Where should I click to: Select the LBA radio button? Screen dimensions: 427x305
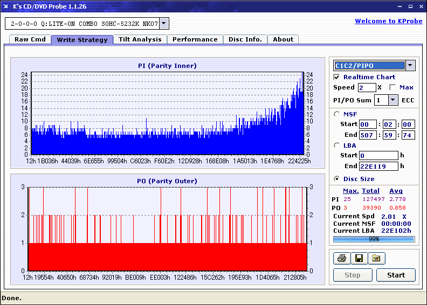click(337, 145)
